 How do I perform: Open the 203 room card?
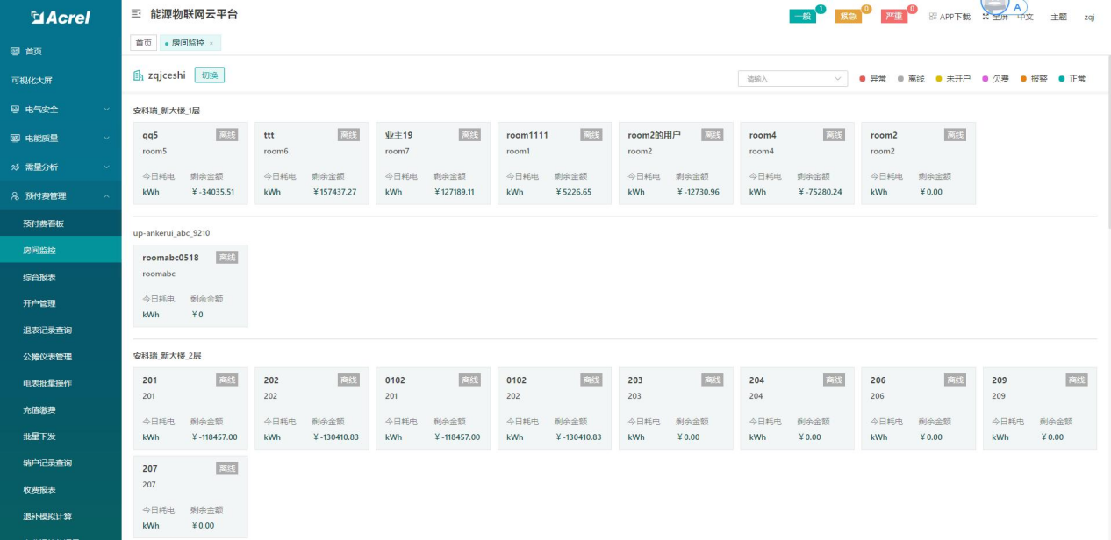point(676,409)
